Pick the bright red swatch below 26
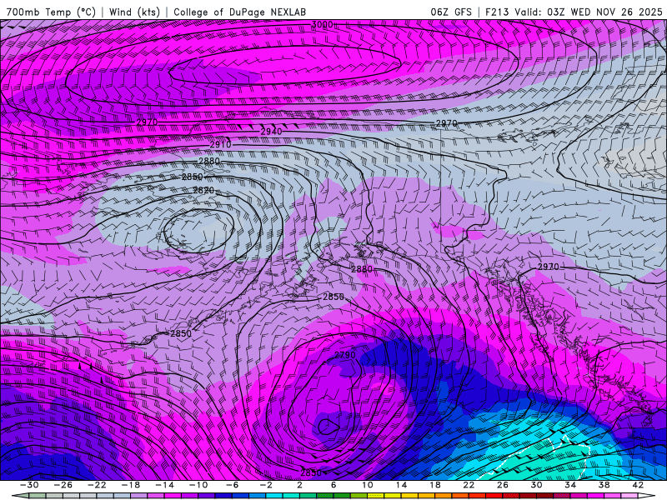This screenshot has width=667, height=500. click(494, 496)
